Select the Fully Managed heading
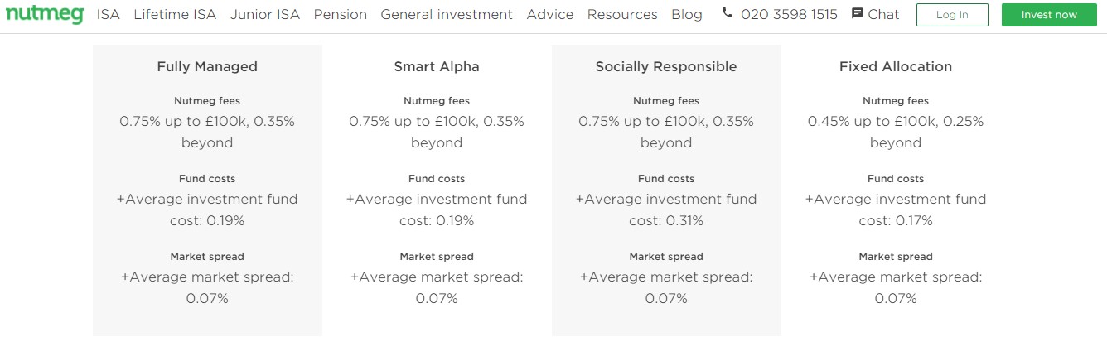Image resolution: width=1107 pixels, height=337 pixels. point(207,66)
